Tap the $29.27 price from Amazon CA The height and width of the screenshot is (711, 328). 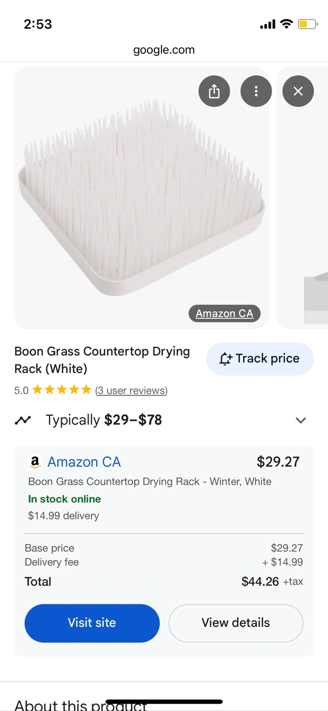(278, 462)
